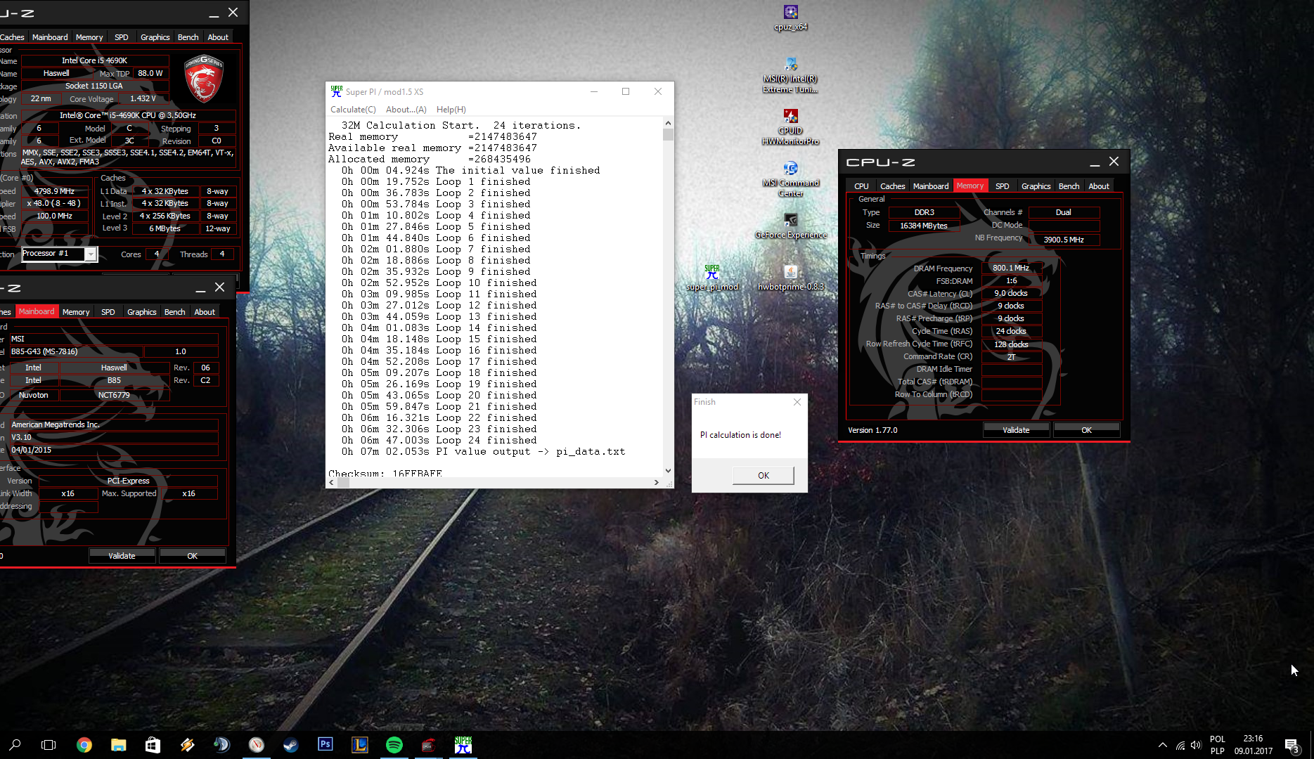Image resolution: width=1314 pixels, height=759 pixels.
Task: Click the Core Speed value 4798.9 MHz
Action: (55, 191)
